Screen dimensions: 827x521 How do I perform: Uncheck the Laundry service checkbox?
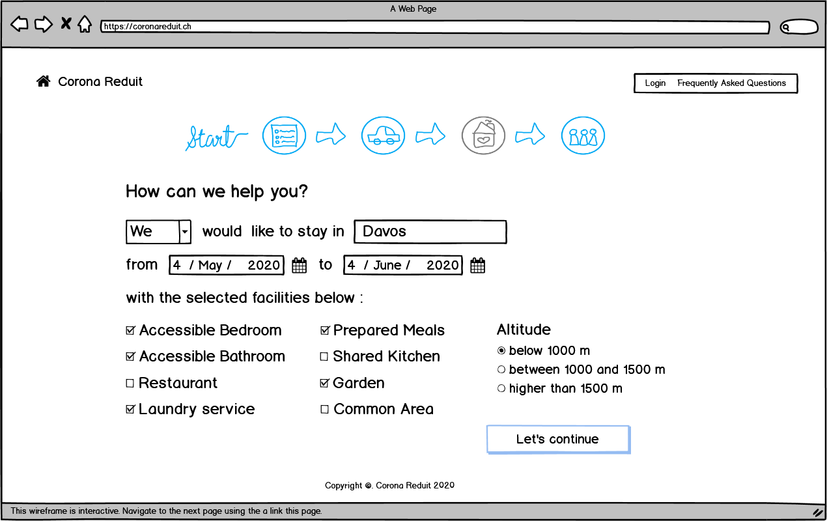130,410
